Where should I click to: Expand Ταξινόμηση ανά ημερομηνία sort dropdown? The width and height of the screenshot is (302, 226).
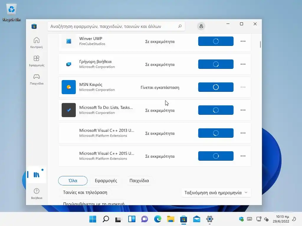click(x=216, y=192)
